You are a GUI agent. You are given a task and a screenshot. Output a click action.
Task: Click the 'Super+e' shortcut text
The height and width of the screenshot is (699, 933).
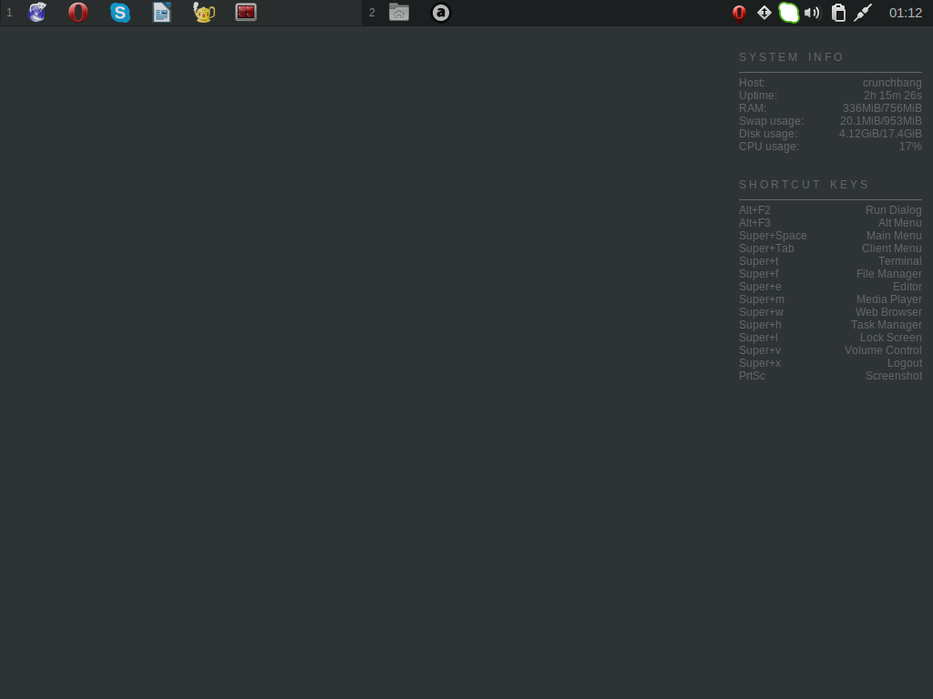760,287
